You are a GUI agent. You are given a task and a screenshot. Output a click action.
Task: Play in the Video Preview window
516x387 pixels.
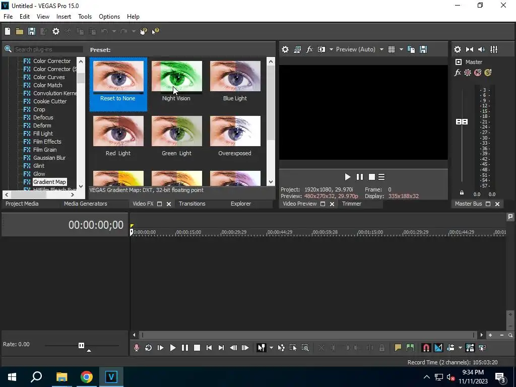tap(348, 177)
